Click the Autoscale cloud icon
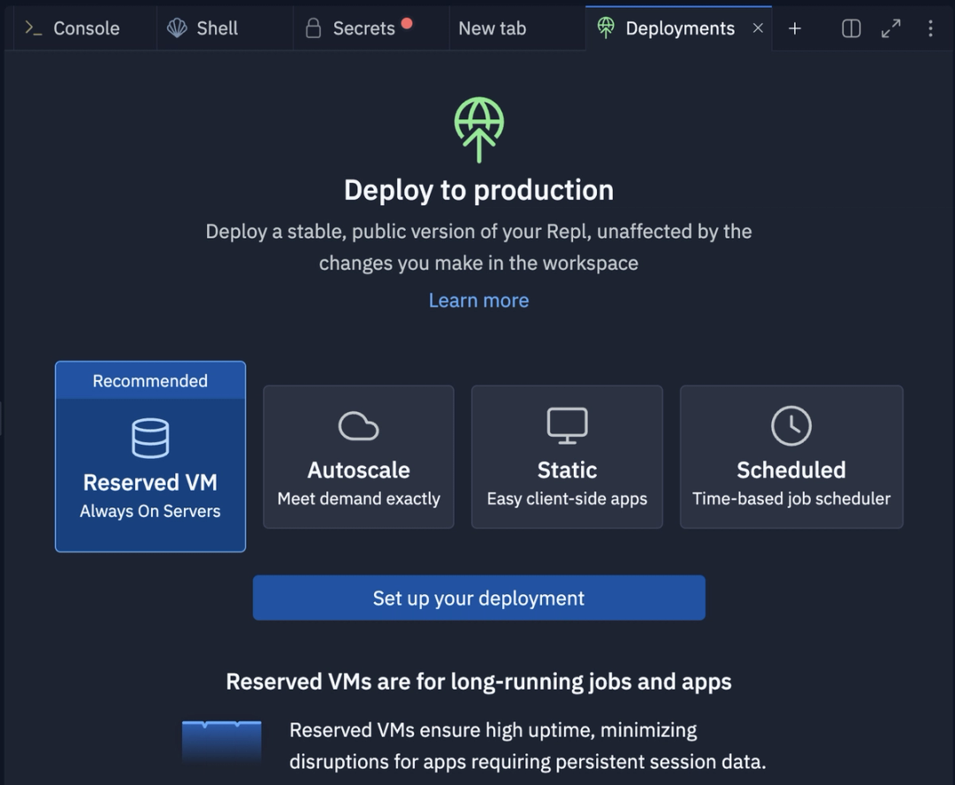This screenshot has height=785, width=955. coord(358,424)
